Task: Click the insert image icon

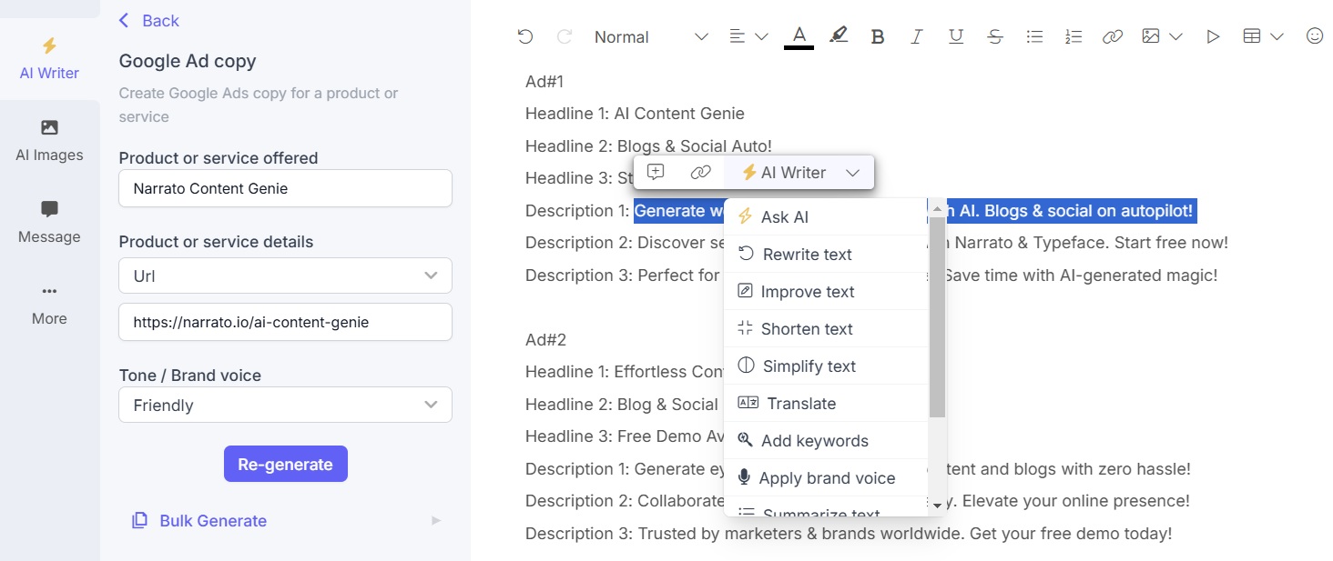Action: (x=1151, y=36)
